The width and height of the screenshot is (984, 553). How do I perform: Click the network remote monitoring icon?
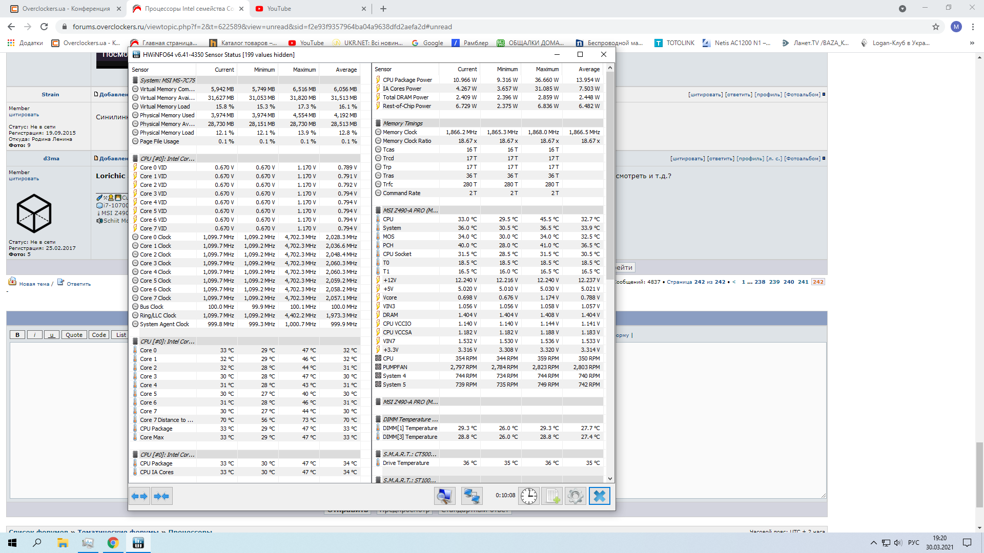pyautogui.click(x=471, y=496)
